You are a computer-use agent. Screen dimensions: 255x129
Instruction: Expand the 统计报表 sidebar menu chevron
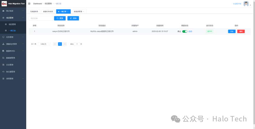[23, 11]
